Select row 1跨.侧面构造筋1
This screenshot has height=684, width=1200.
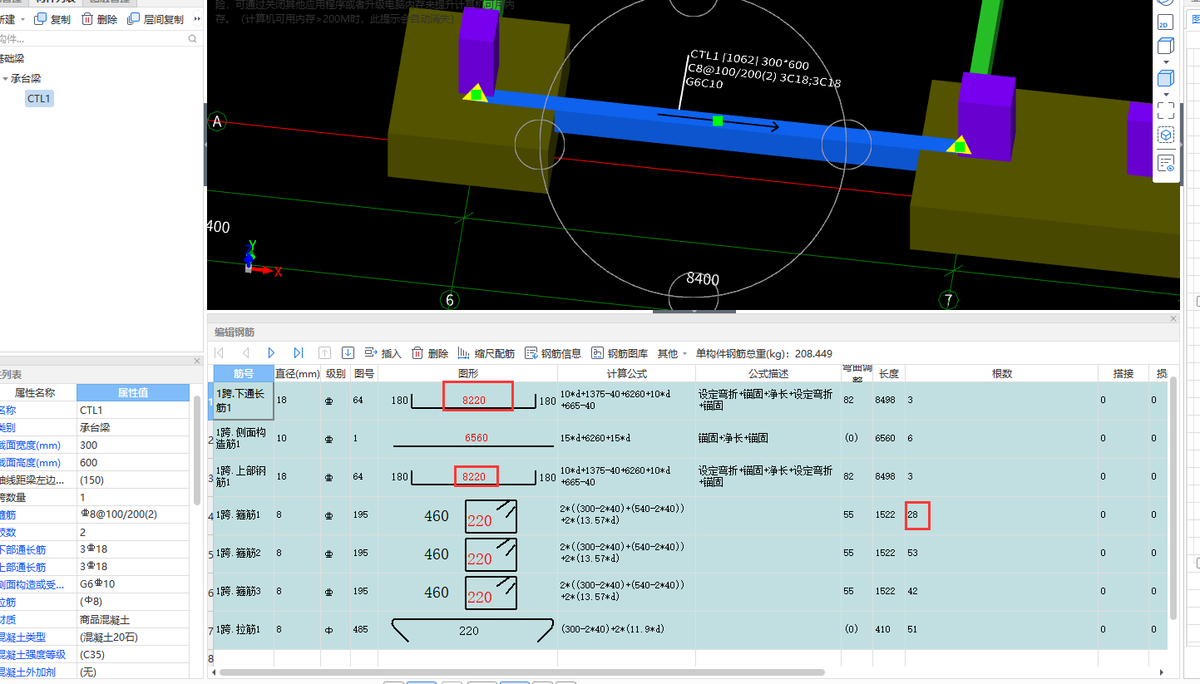point(244,438)
